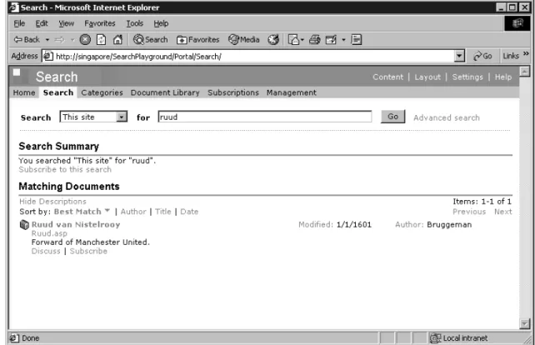The width and height of the screenshot is (535, 345).
Task: Click the address bar Go button
Action: 482,56
